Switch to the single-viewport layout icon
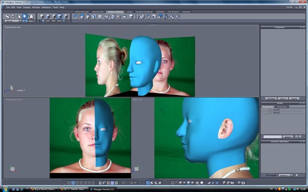This screenshot has height=192, width=308. (65, 183)
